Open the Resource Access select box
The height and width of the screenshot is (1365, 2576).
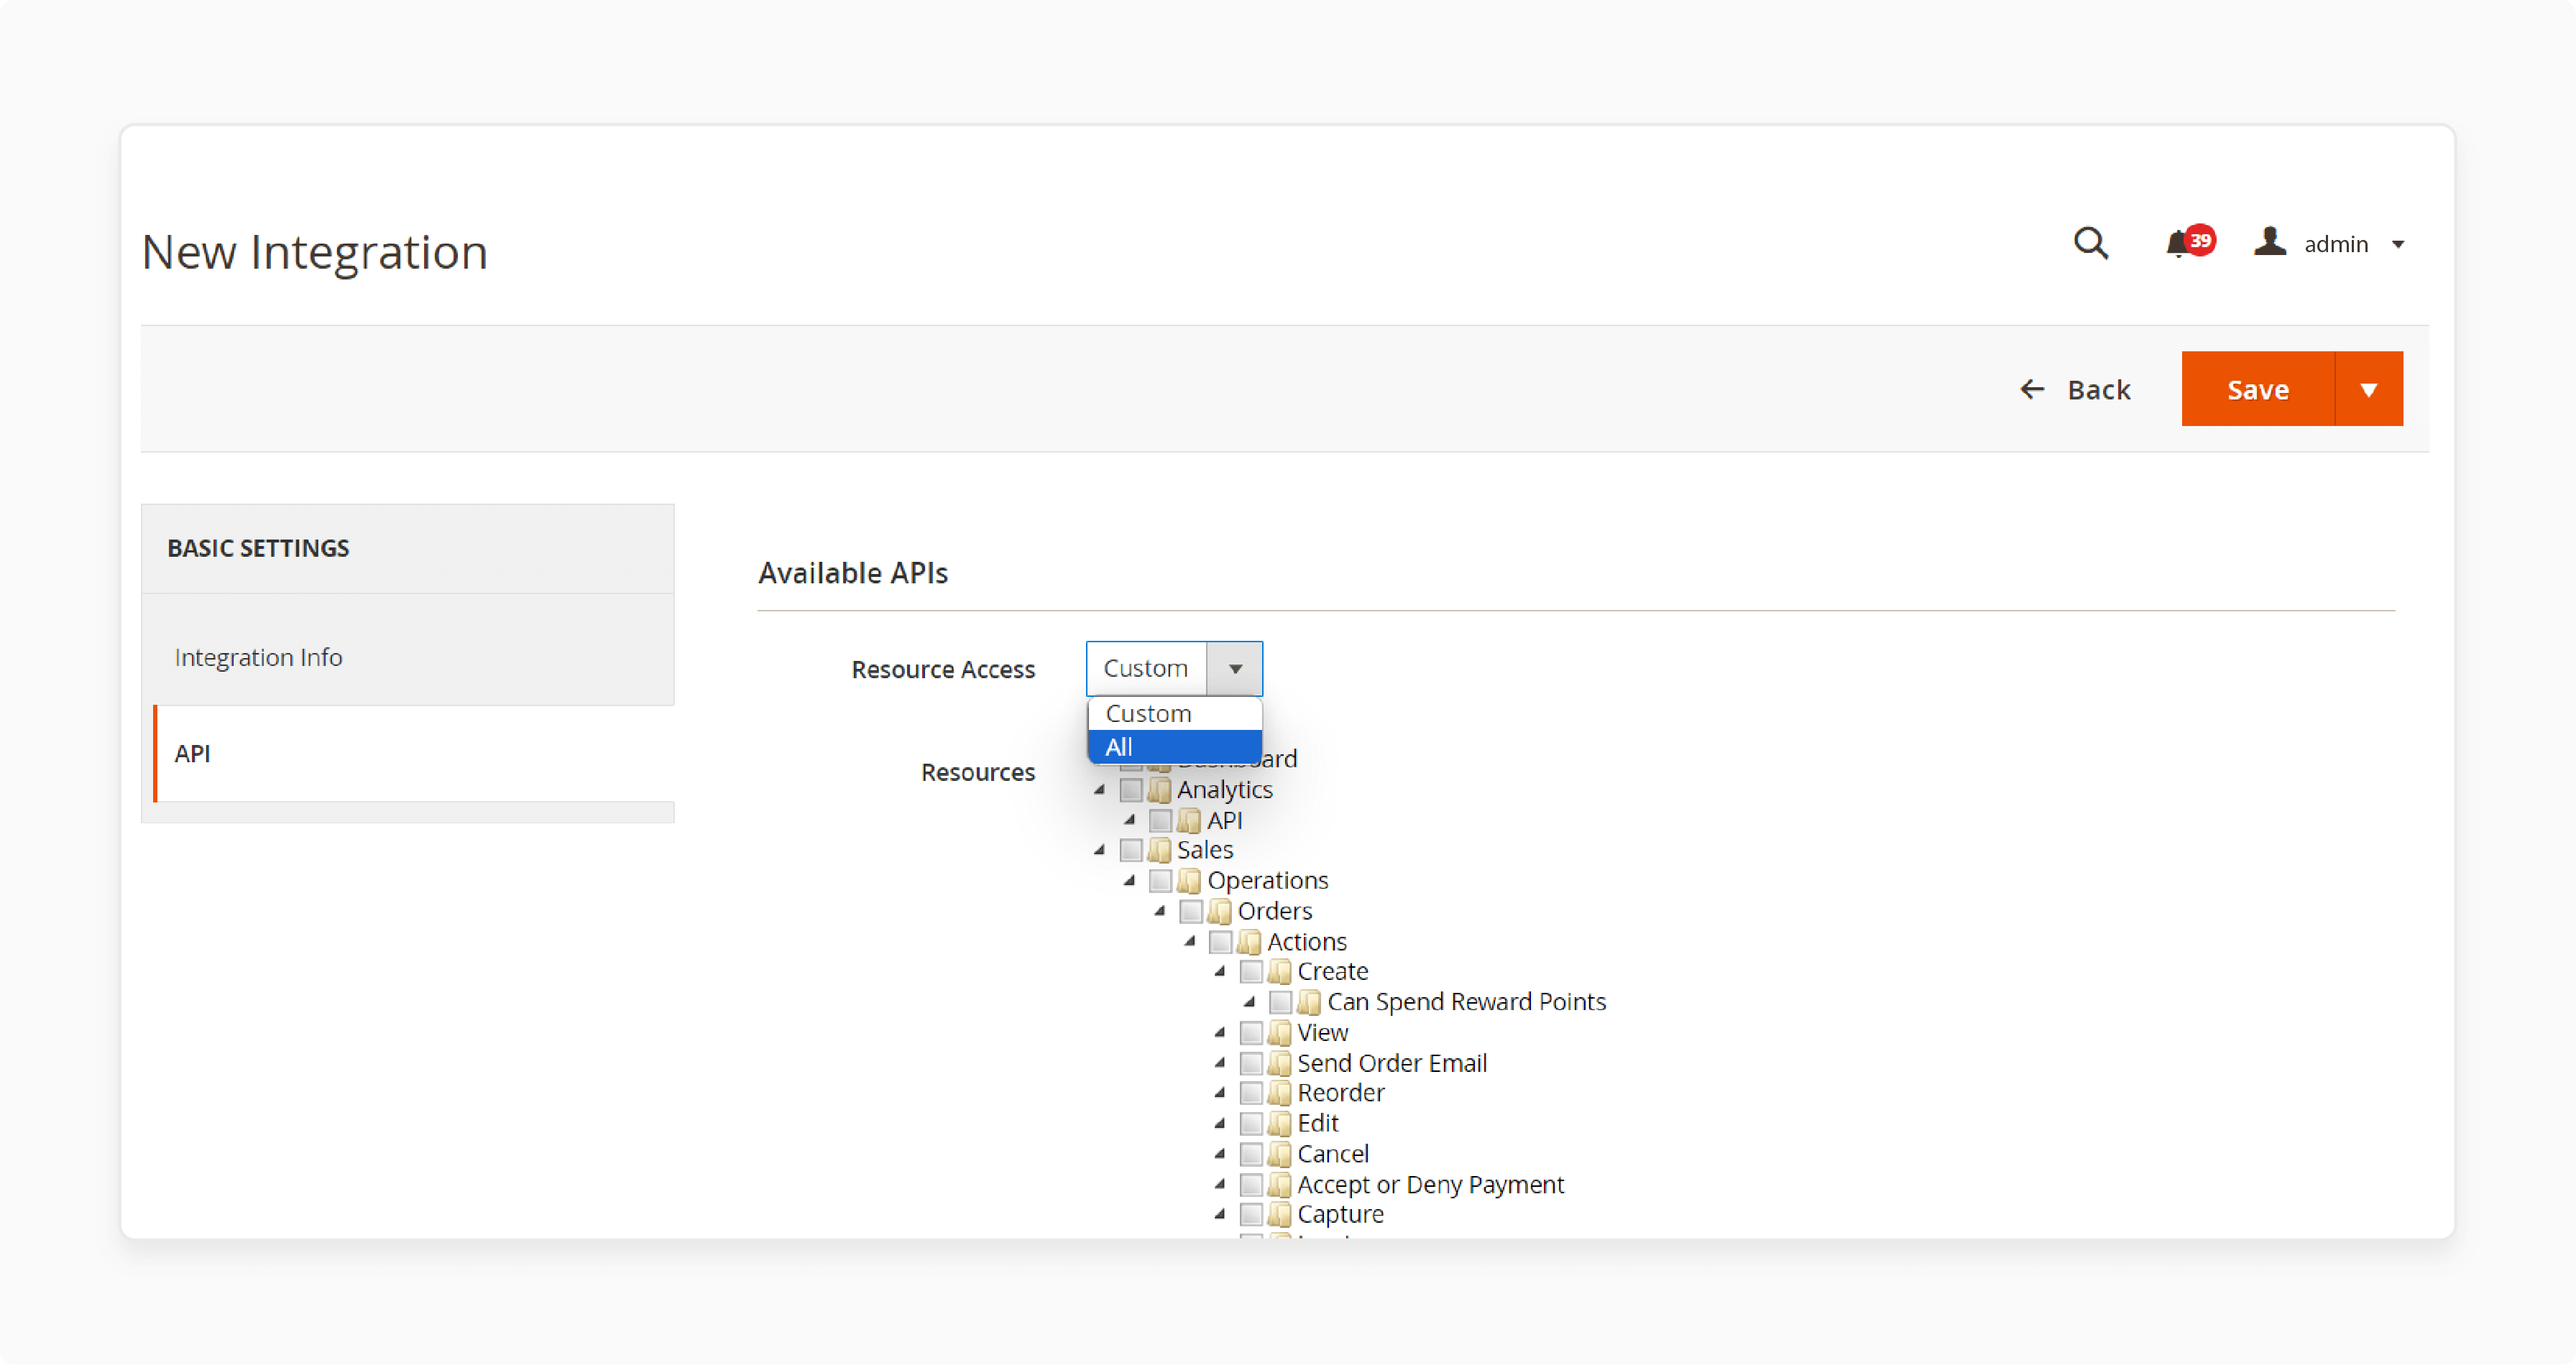click(1174, 669)
